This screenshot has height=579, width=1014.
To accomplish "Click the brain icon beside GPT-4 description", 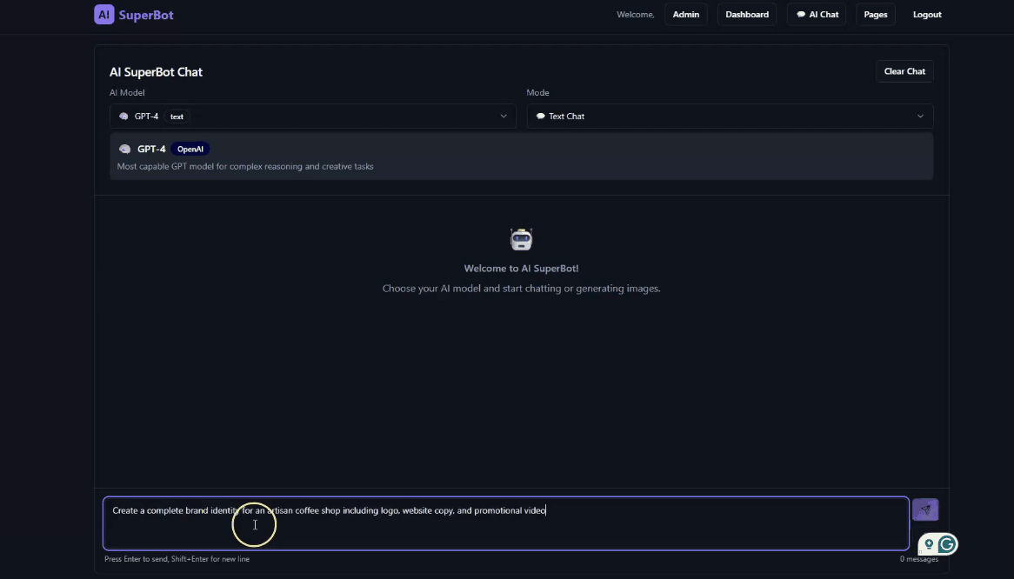I will [x=125, y=150].
